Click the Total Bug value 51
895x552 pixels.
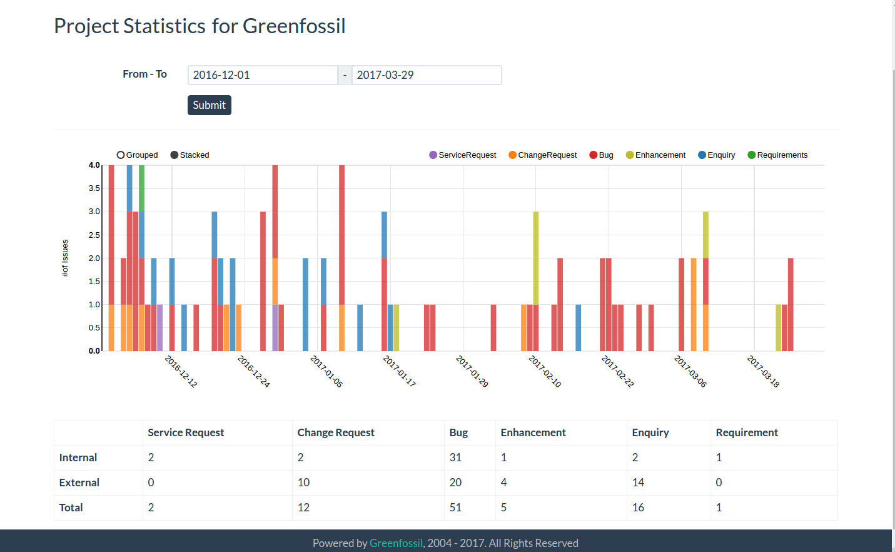pyautogui.click(x=455, y=508)
